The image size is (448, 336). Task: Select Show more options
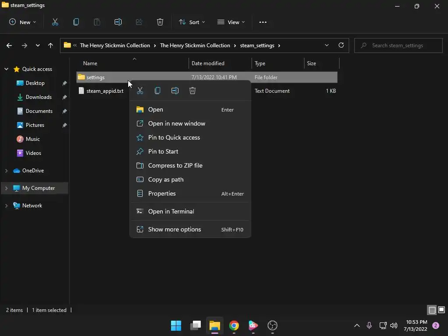(x=190, y=229)
